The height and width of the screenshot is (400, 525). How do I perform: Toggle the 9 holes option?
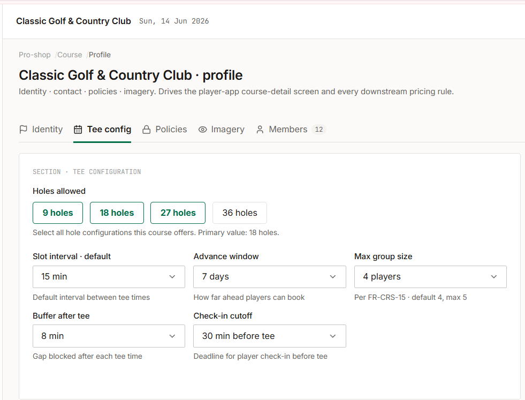(x=58, y=213)
